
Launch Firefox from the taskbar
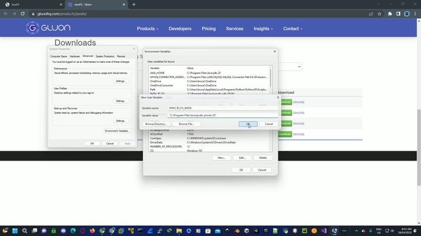pos(92,231)
